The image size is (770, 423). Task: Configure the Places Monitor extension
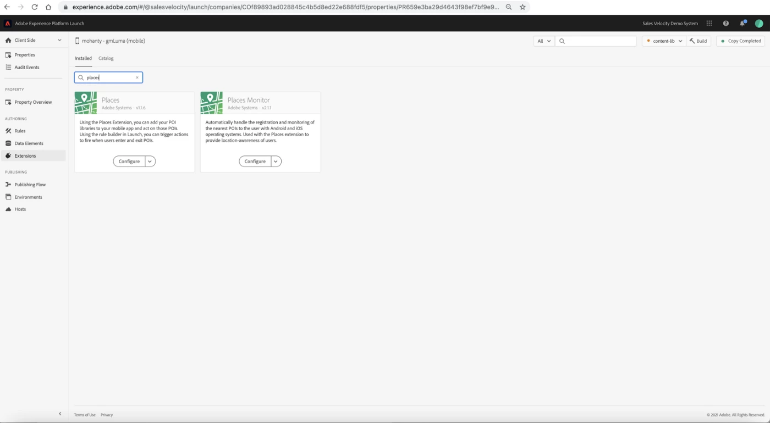255,161
